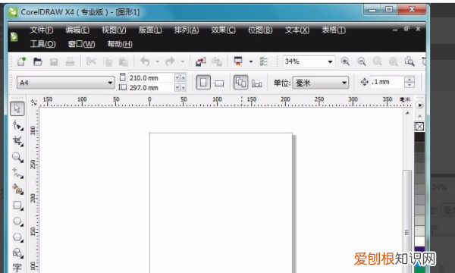The width and height of the screenshot is (455, 273).
Task: Click the Paste clipboard icon
Action: point(124,61)
